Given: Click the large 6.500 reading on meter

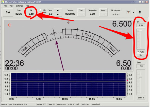Looking at the screenshot, I should point(122,24).
